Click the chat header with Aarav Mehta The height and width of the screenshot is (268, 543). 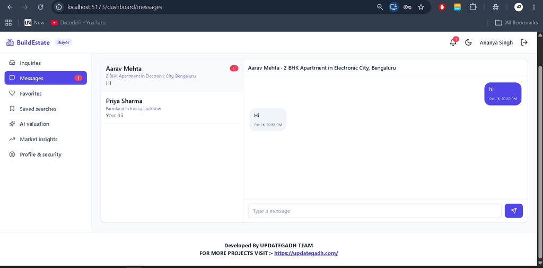386,68
